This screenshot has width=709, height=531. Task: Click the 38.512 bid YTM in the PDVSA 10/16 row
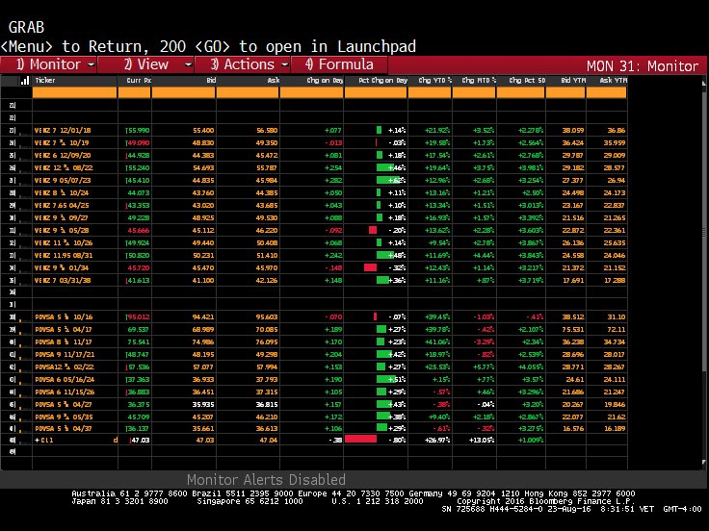[x=573, y=317]
